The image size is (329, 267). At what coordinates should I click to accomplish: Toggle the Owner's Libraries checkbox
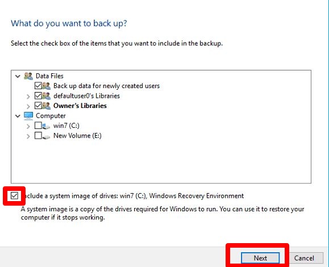pyautogui.click(x=38, y=106)
